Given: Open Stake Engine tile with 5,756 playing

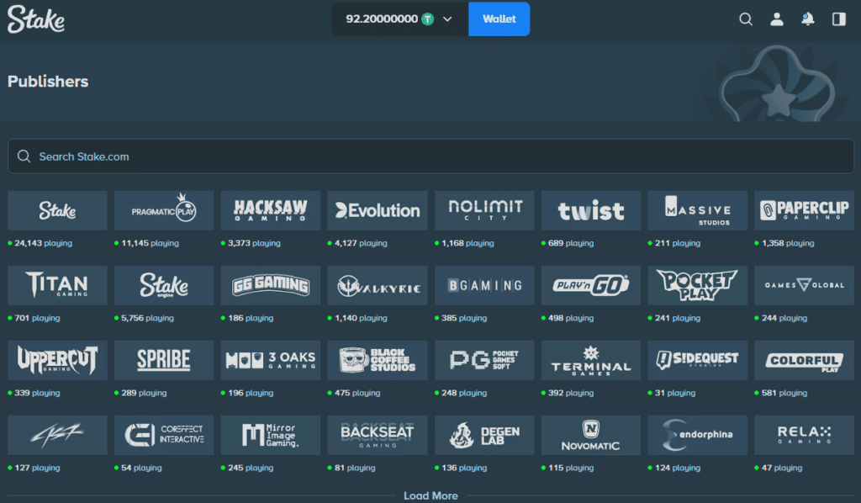Looking at the screenshot, I should (164, 285).
